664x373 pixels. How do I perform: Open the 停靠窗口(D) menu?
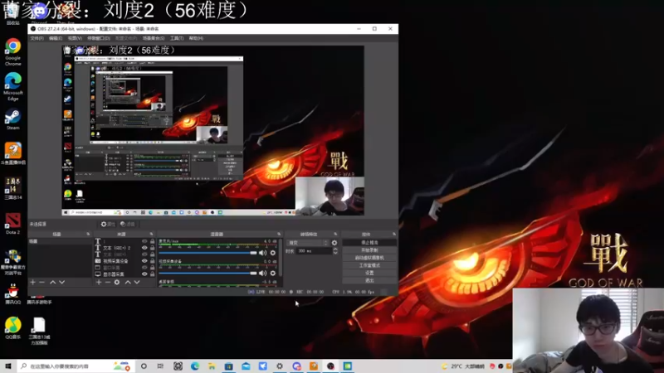coord(98,38)
